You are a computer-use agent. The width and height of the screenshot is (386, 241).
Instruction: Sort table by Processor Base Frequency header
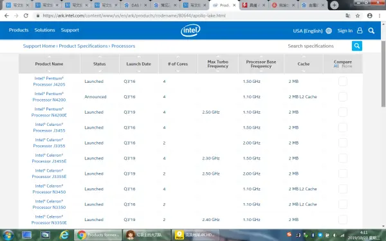pyautogui.click(x=261, y=64)
